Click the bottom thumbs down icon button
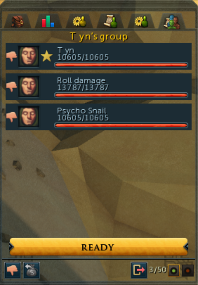Viewport: 198px width, 285px height. pyautogui.click(x=13, y=270)
